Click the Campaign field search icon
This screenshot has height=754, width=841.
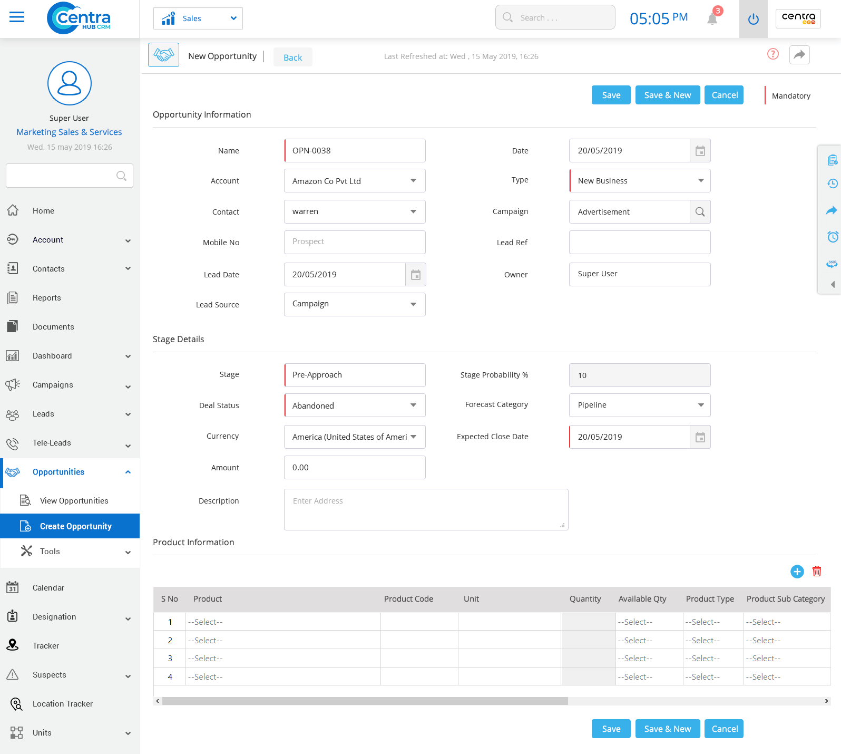pos(700,212)
